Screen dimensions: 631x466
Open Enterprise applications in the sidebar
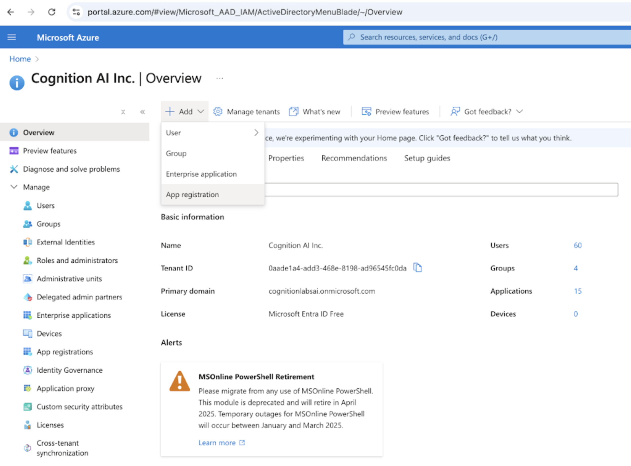[x=73, y=315]
